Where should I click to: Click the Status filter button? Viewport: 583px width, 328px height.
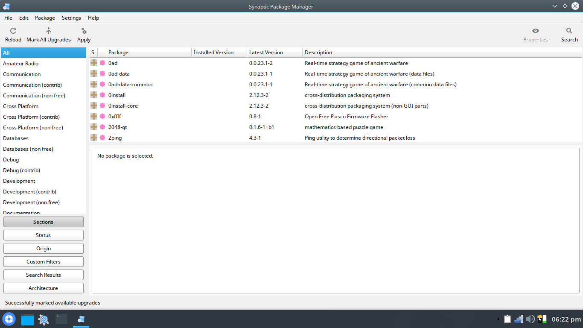tap(44, 235)
